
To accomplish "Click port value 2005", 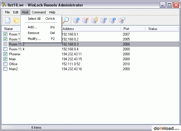I will click(126, 39).
